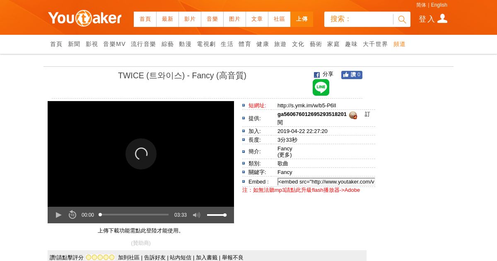The image size is (497, 261).
Task: Click the login-required upload/download notice
Action: pos(141,231)
